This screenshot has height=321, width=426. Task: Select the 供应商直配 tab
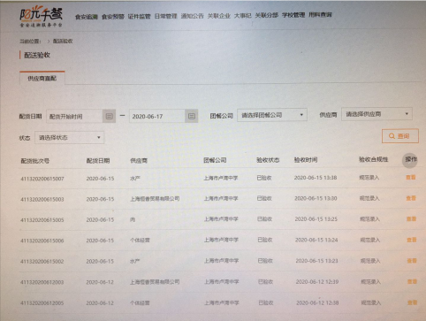pos(42,78)
